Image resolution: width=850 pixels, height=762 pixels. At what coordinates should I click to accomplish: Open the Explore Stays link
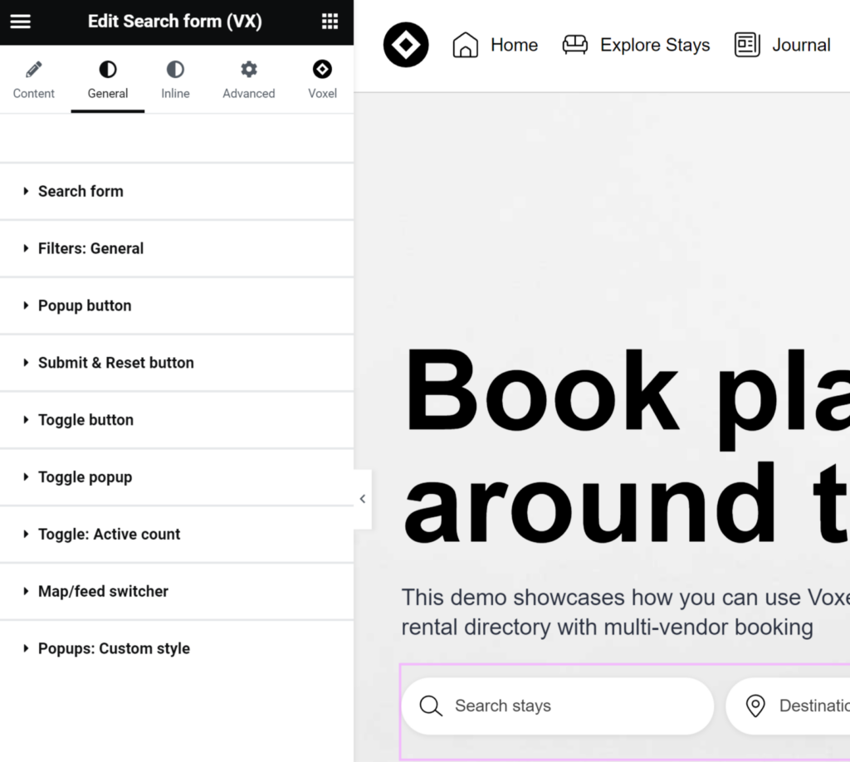(x=655, y=45)
